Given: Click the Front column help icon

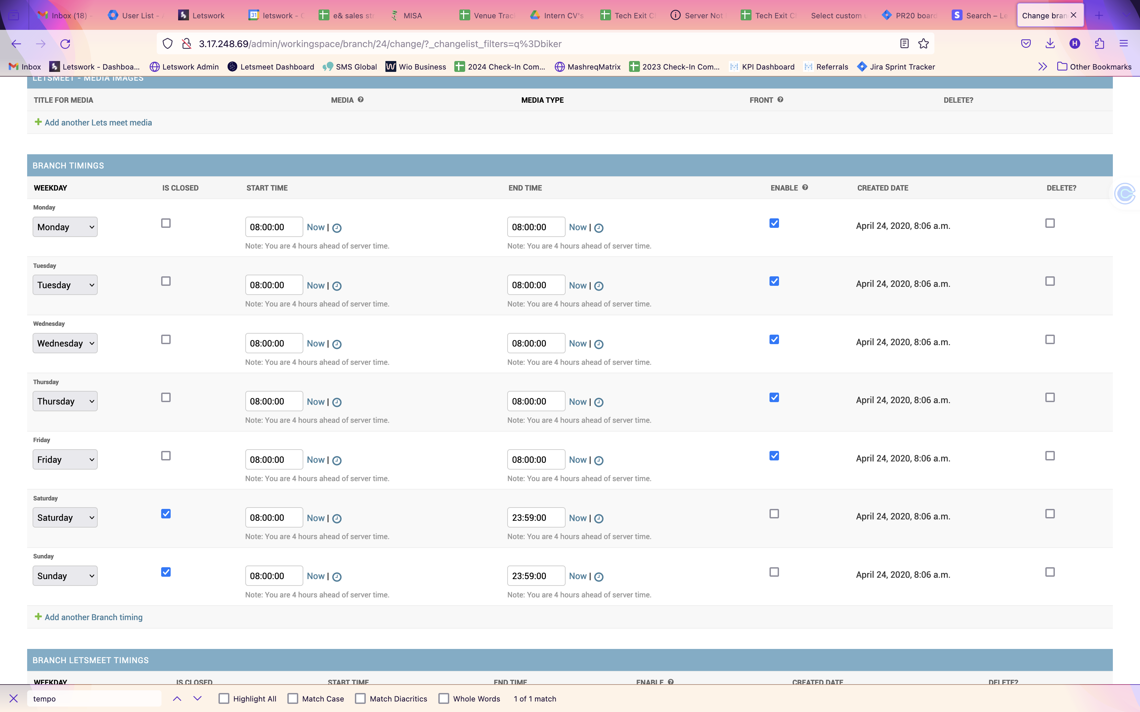Looking at the screenshot, I should (x=780, y=99).
